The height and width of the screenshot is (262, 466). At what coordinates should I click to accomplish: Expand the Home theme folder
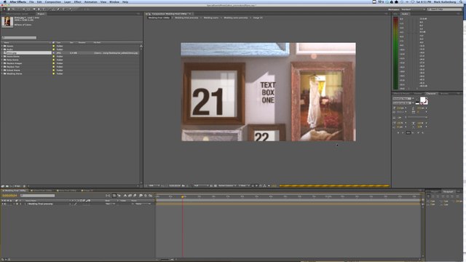coord(2,57)
